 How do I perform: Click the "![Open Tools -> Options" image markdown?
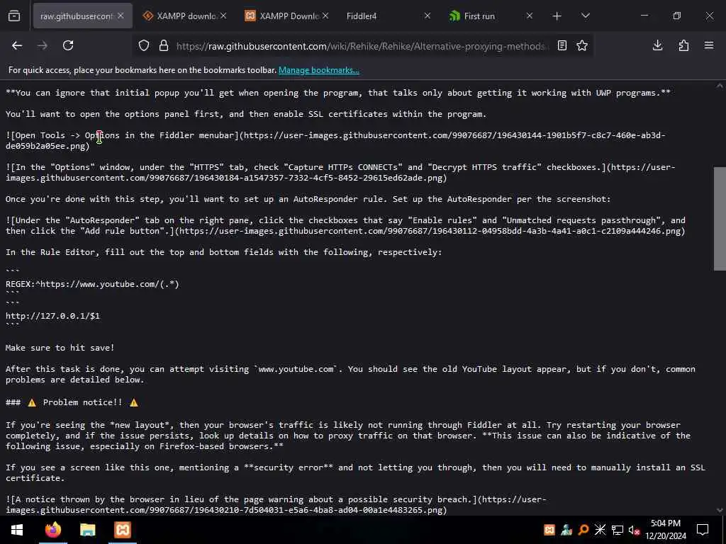click(335, 141)
